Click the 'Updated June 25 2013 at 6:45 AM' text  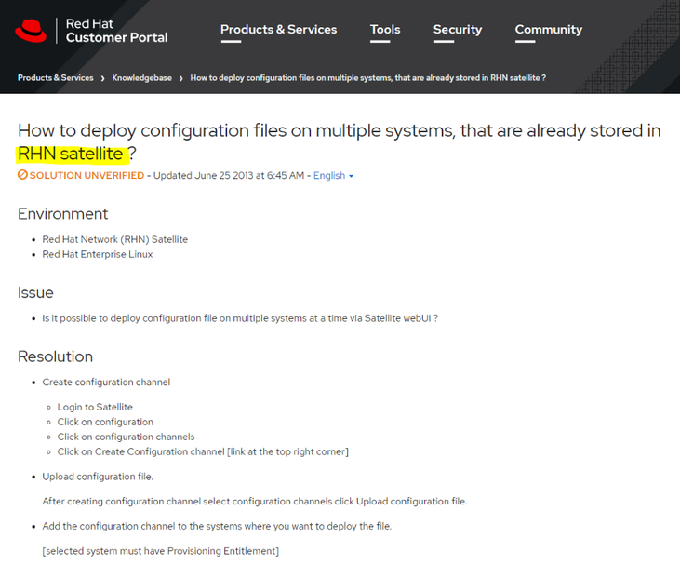[229, 175]
